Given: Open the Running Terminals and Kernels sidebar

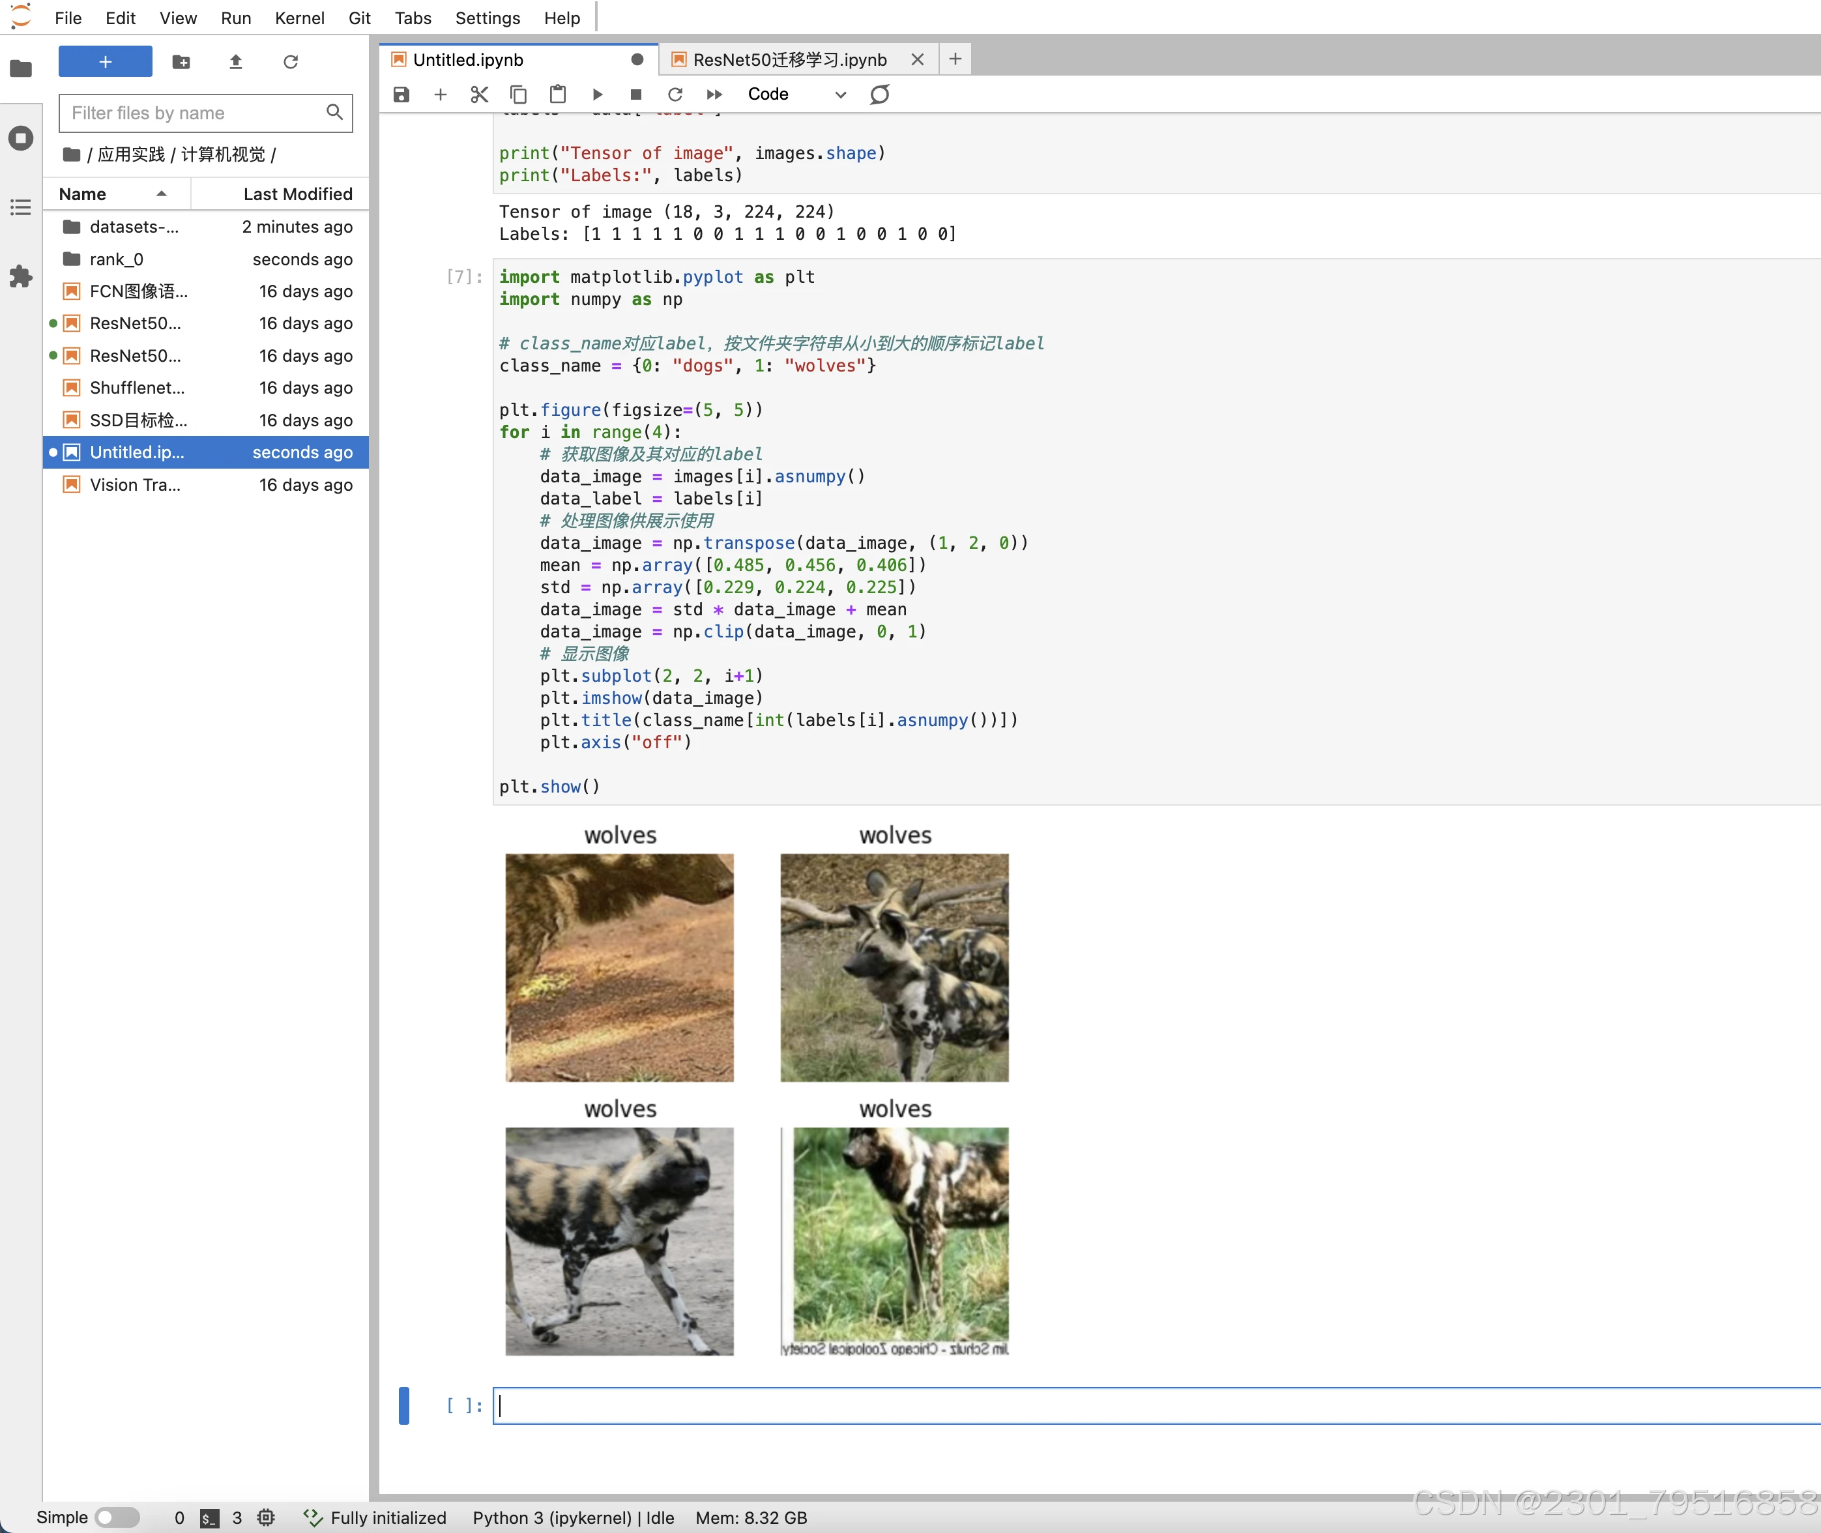Looking at the screenshot, I should tap(21, 138).
